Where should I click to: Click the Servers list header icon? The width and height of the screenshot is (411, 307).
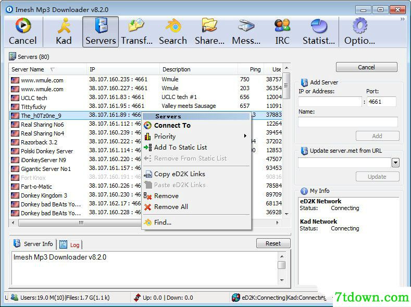[13, 56]
